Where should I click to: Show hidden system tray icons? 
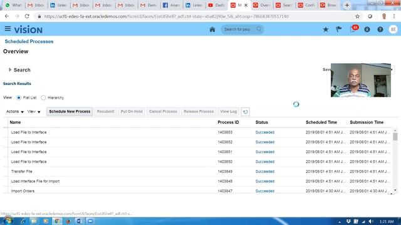340,222
